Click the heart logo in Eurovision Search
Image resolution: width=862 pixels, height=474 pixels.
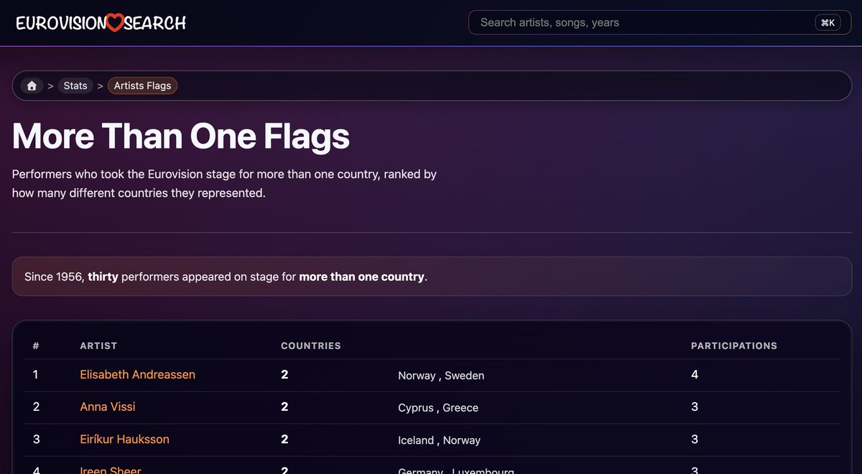[x=114, y=24]
